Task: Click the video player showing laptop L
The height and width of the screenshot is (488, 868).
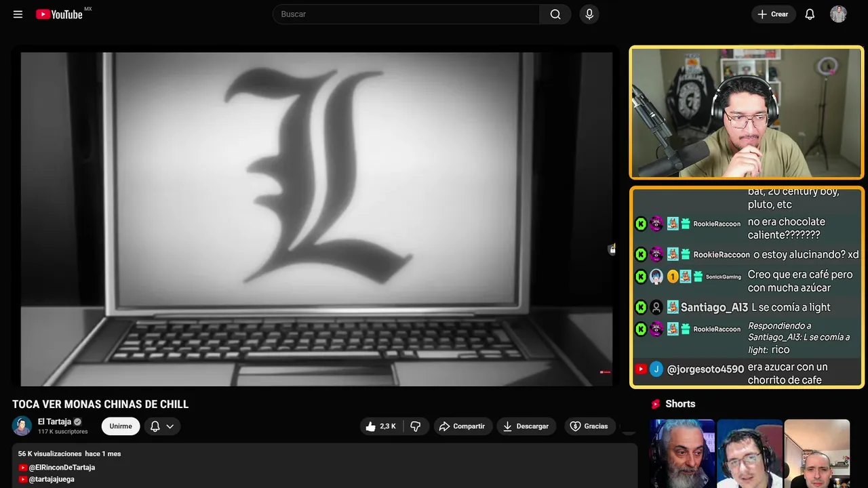Action: (x=316, y=219)
